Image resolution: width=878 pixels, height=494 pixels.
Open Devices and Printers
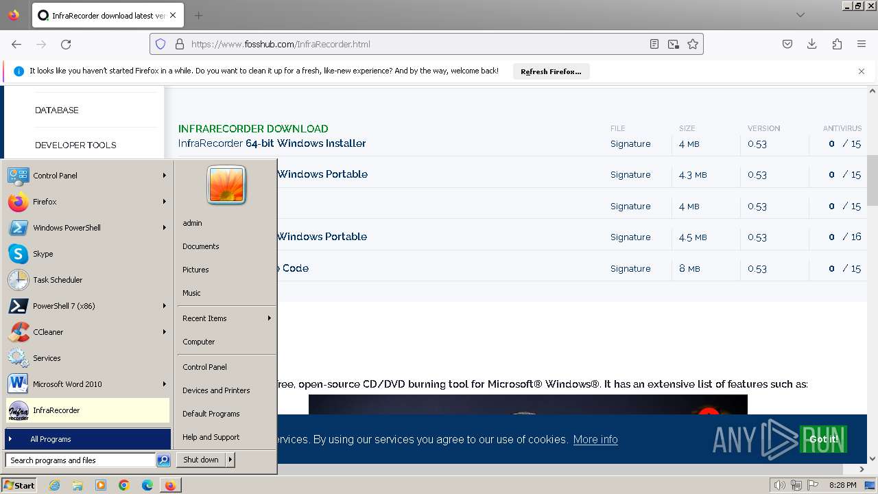(226, 390)
